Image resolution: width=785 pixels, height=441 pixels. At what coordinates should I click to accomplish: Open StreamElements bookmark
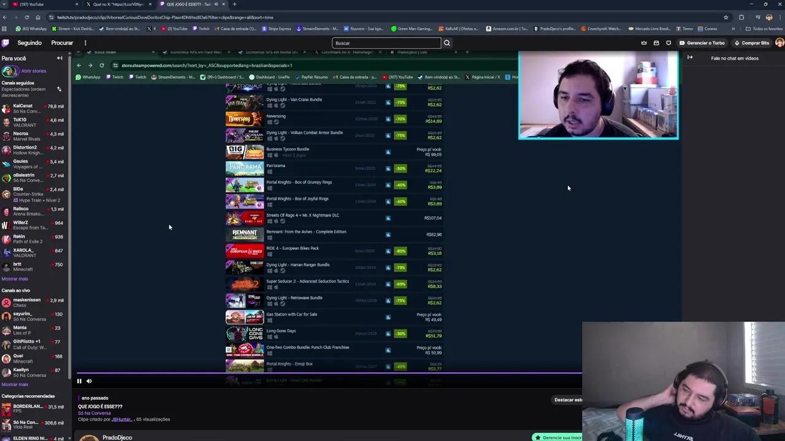317,29
